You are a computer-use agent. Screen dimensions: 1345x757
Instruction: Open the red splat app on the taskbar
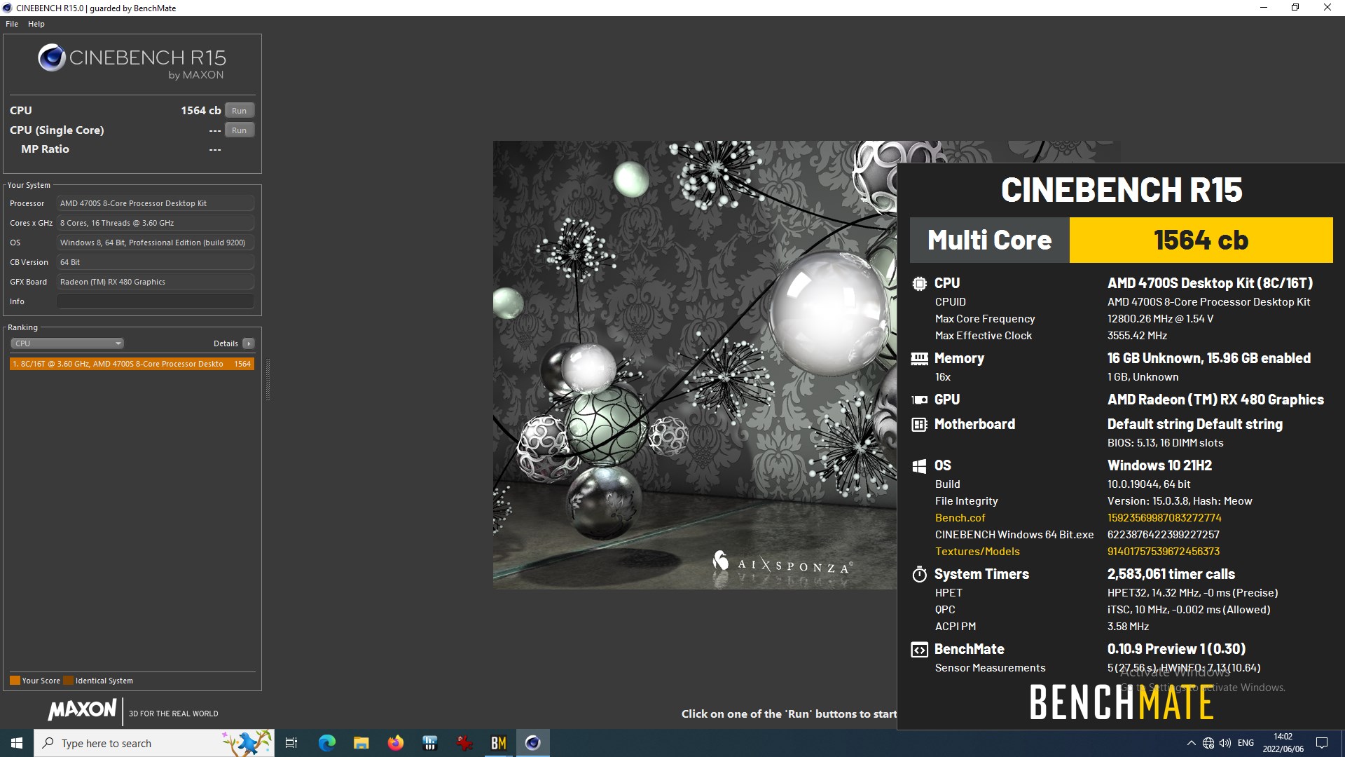[x=464, y=743]
